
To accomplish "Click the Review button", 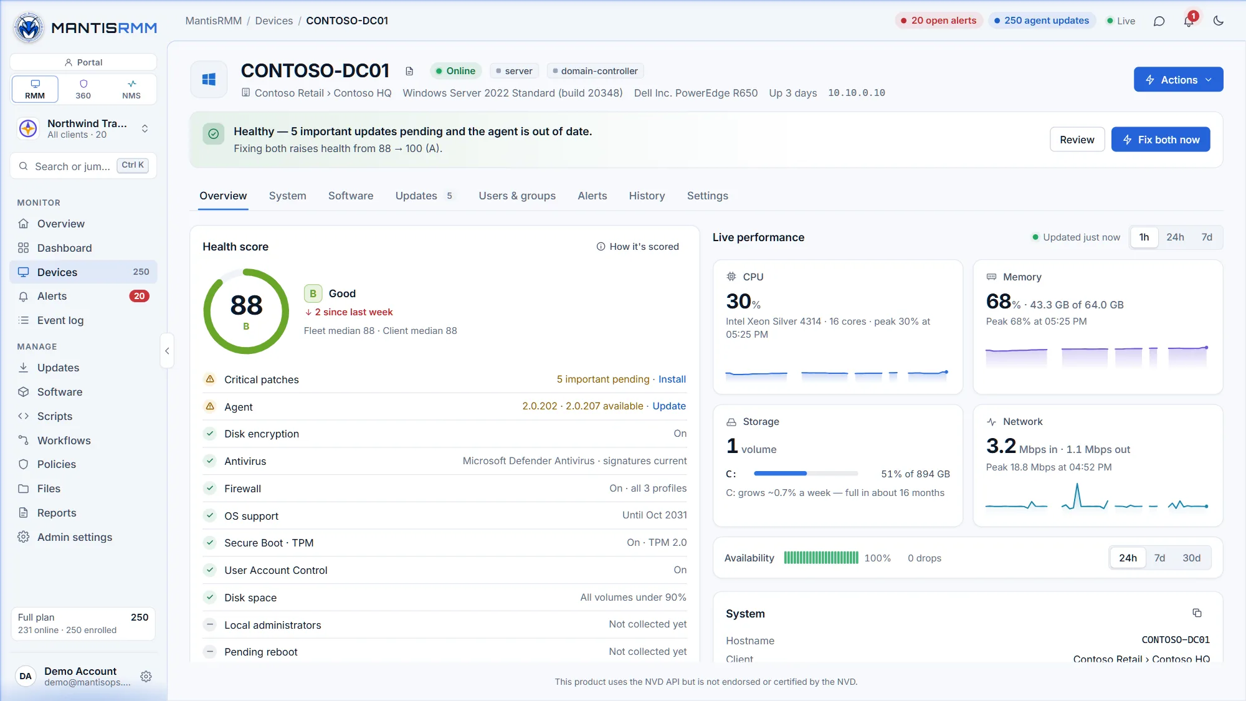I will click(1077, 140).
